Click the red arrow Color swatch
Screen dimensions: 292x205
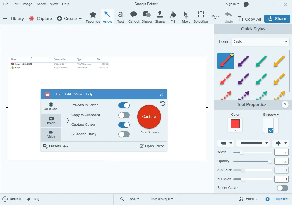pyautogui.click(x=235, y=124)
